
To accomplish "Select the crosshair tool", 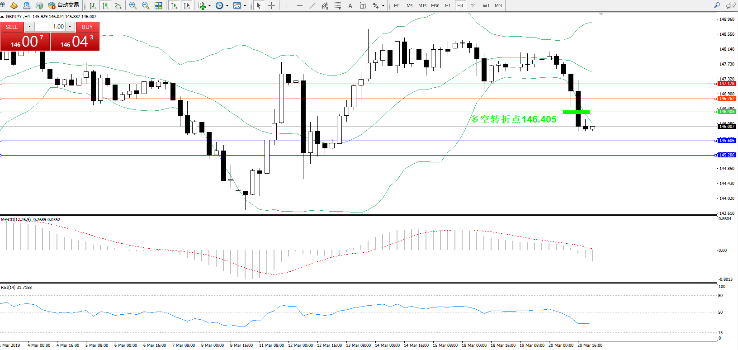I will pyautogui.click(x=271, y=5).
